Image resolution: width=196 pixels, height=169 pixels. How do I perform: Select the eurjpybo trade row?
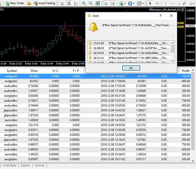pyautogui.click(x=95, y=125)
